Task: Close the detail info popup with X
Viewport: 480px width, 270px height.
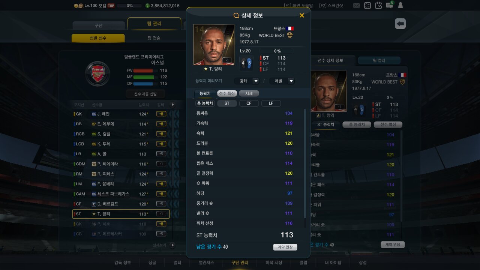Action: (x=302, y=15)
